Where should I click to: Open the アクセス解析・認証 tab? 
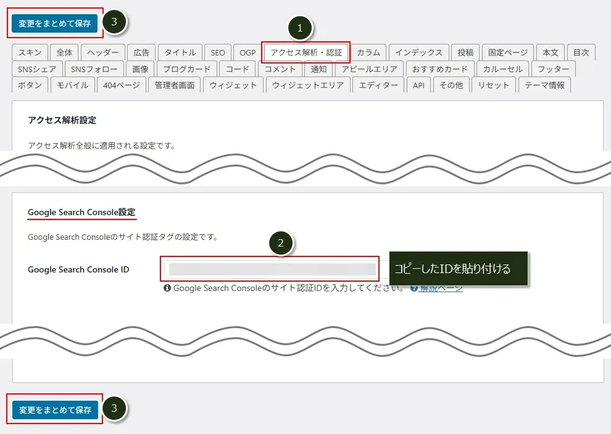point(306,52)
